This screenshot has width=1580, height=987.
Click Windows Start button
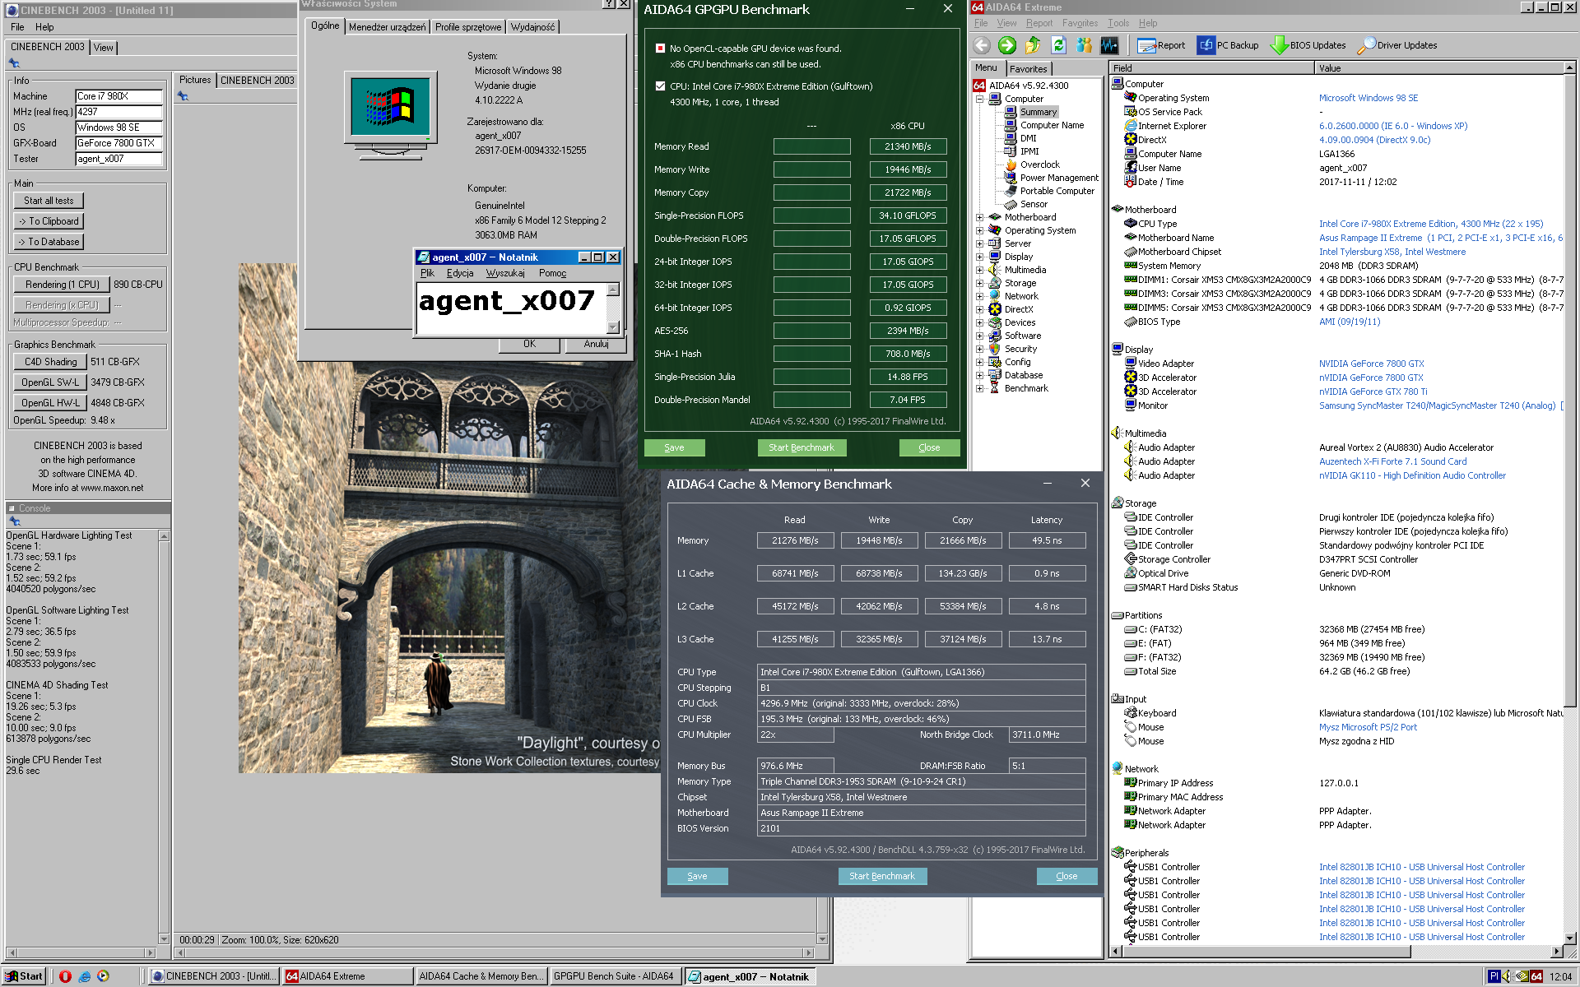(x=24, y=976)
